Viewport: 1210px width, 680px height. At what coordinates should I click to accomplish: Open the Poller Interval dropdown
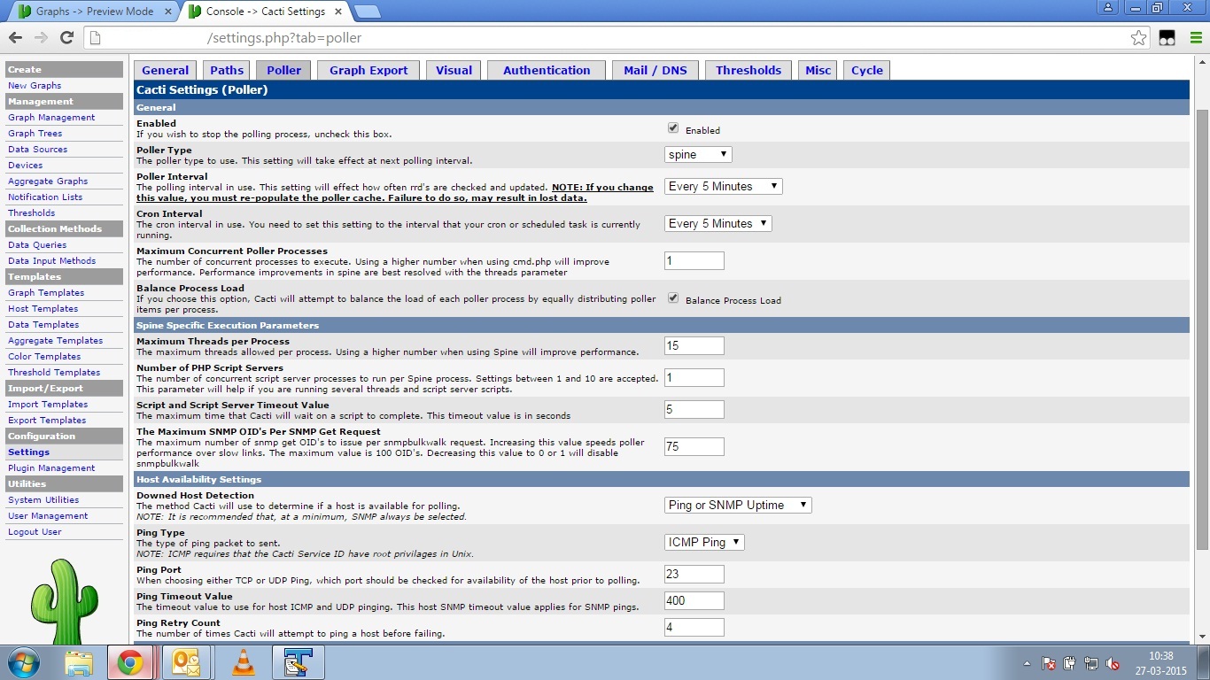pyautogui.click(x=724, y=187)
